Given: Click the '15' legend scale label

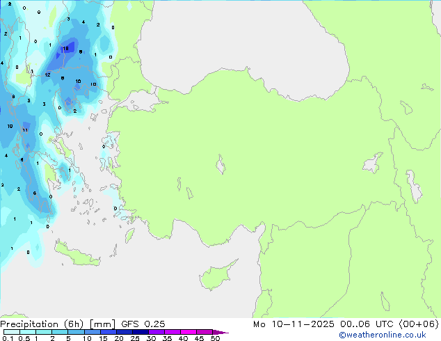Looking at the screenshot, I should (x=103, y=338).
